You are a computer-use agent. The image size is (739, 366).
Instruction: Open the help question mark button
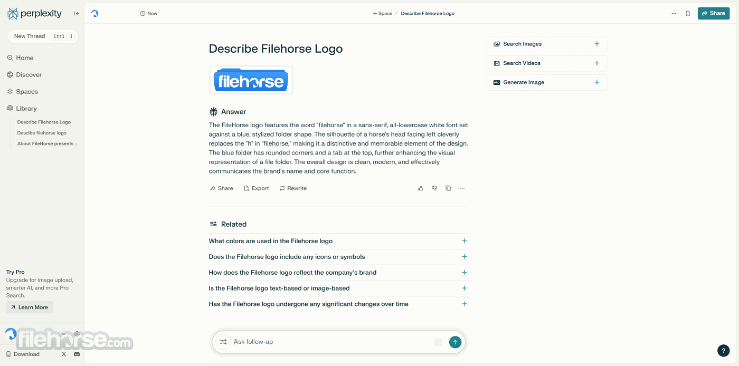pyautogui.click(x=724, y=351)
